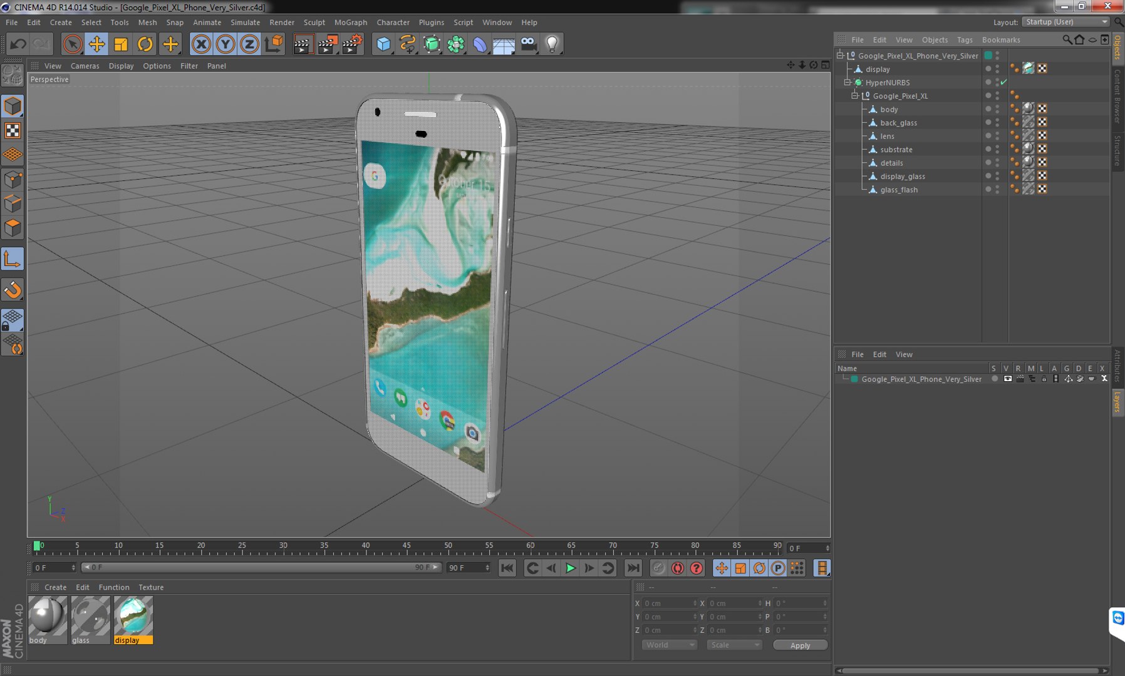The height and width of the screenshot is (676, 1125).
Task: Toggle HyperNURBS enabled checkmark
Action: click(1003, 82)
